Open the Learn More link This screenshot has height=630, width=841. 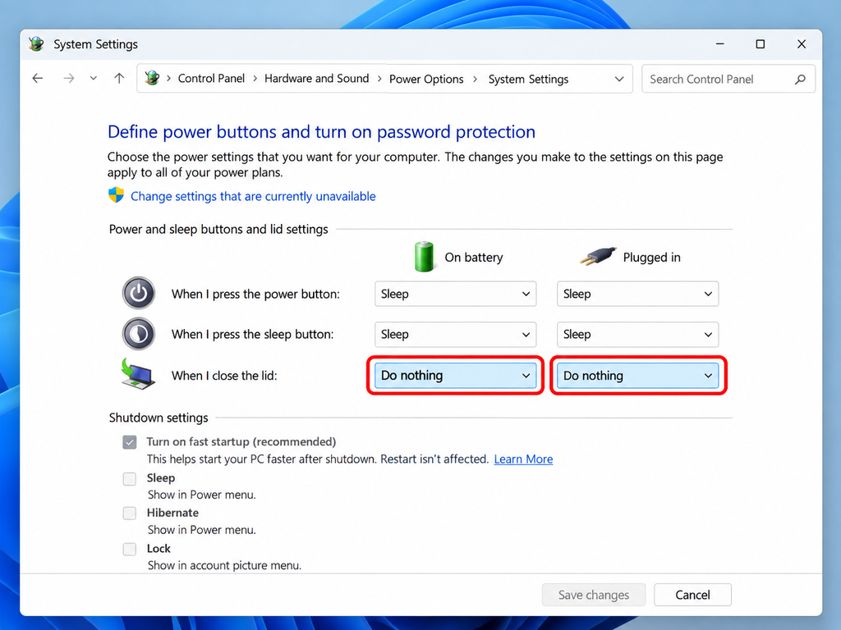(523, 459)
